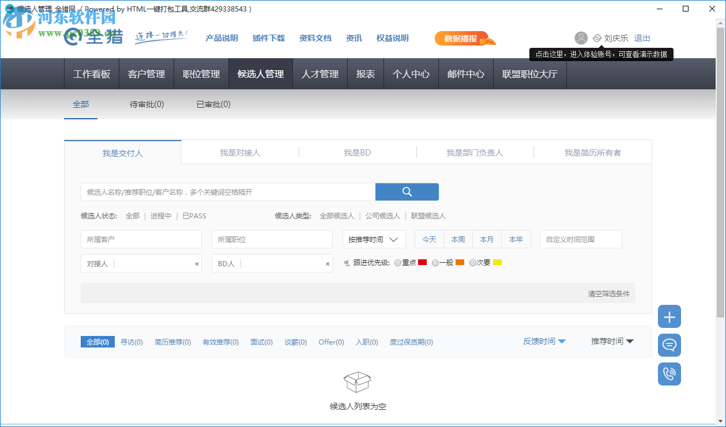The height and width of the screenshot is (427, 726).
Task: Open the message chat icon on right sidebar
Action: pos(669,345)
